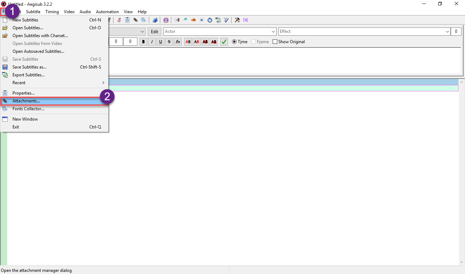This screenshot has height=274, width=465.
Task: Click into the subtitle text edit box
Action: (x=284, y=61)
